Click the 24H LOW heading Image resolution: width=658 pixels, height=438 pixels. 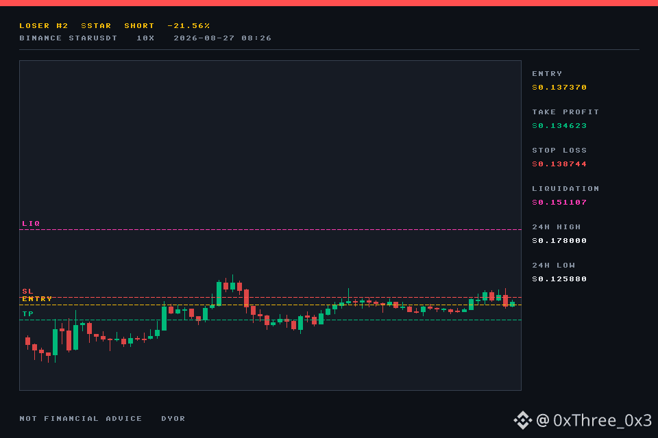coord(554,266)
